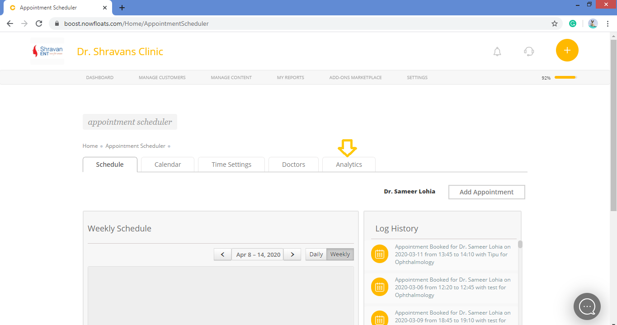Switch to Daily schedule view
The image size is (617, 325).
[x=316, y=254]
